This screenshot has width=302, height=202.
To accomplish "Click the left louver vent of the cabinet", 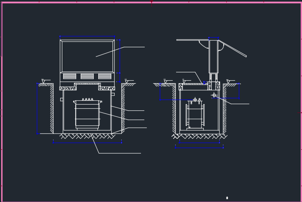I will 69,77.
